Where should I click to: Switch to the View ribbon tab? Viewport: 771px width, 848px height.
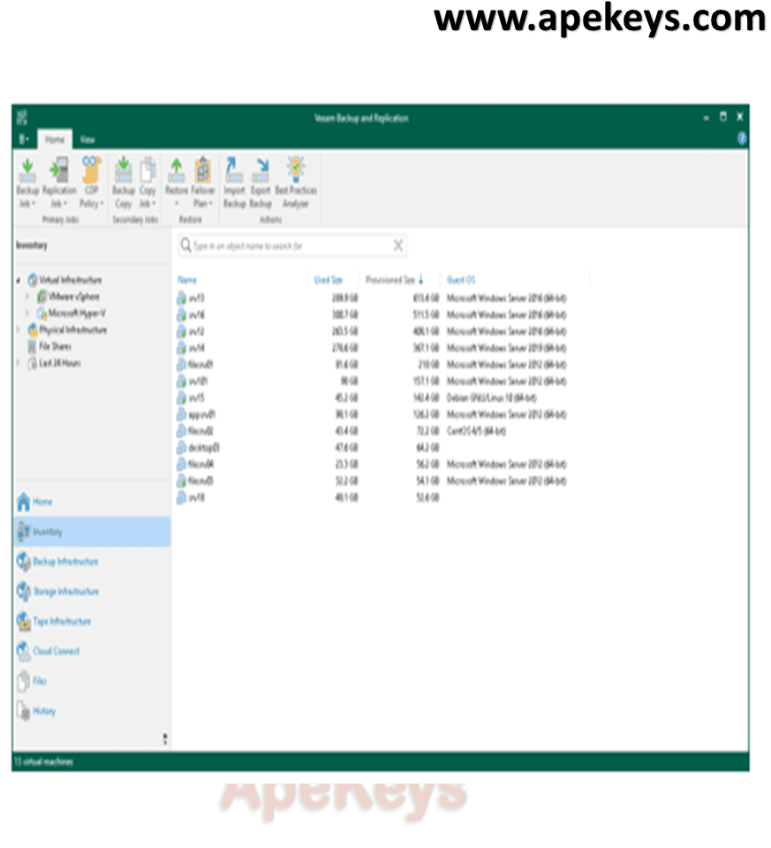tap(87, 140)
